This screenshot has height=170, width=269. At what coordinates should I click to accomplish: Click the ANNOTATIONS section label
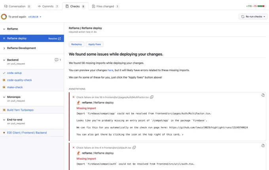pyautogui.click(x=77, y=89)
